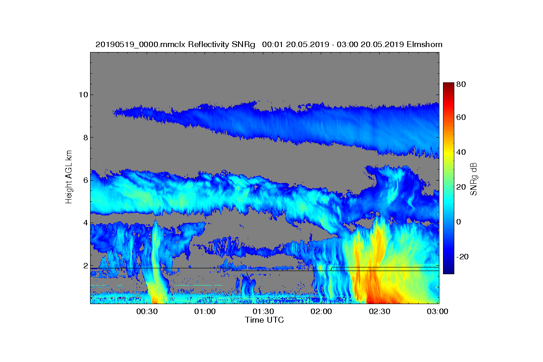543x362 pixels.
Task: Click the height tick label 6
Action: click(x=85, y=180)
